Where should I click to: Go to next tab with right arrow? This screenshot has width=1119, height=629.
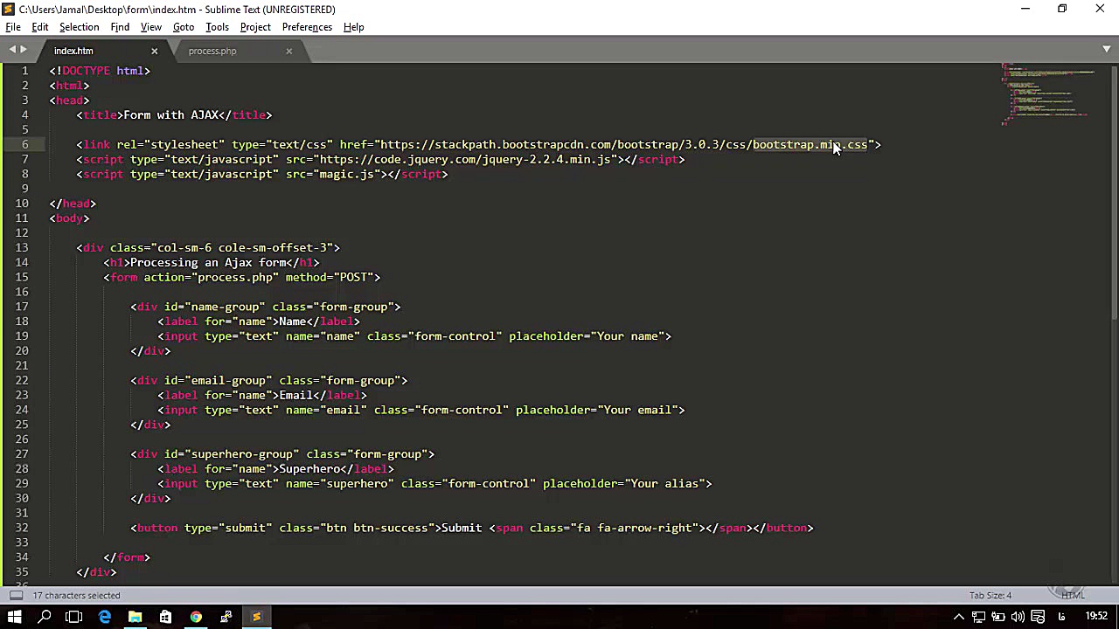(23, 50)
